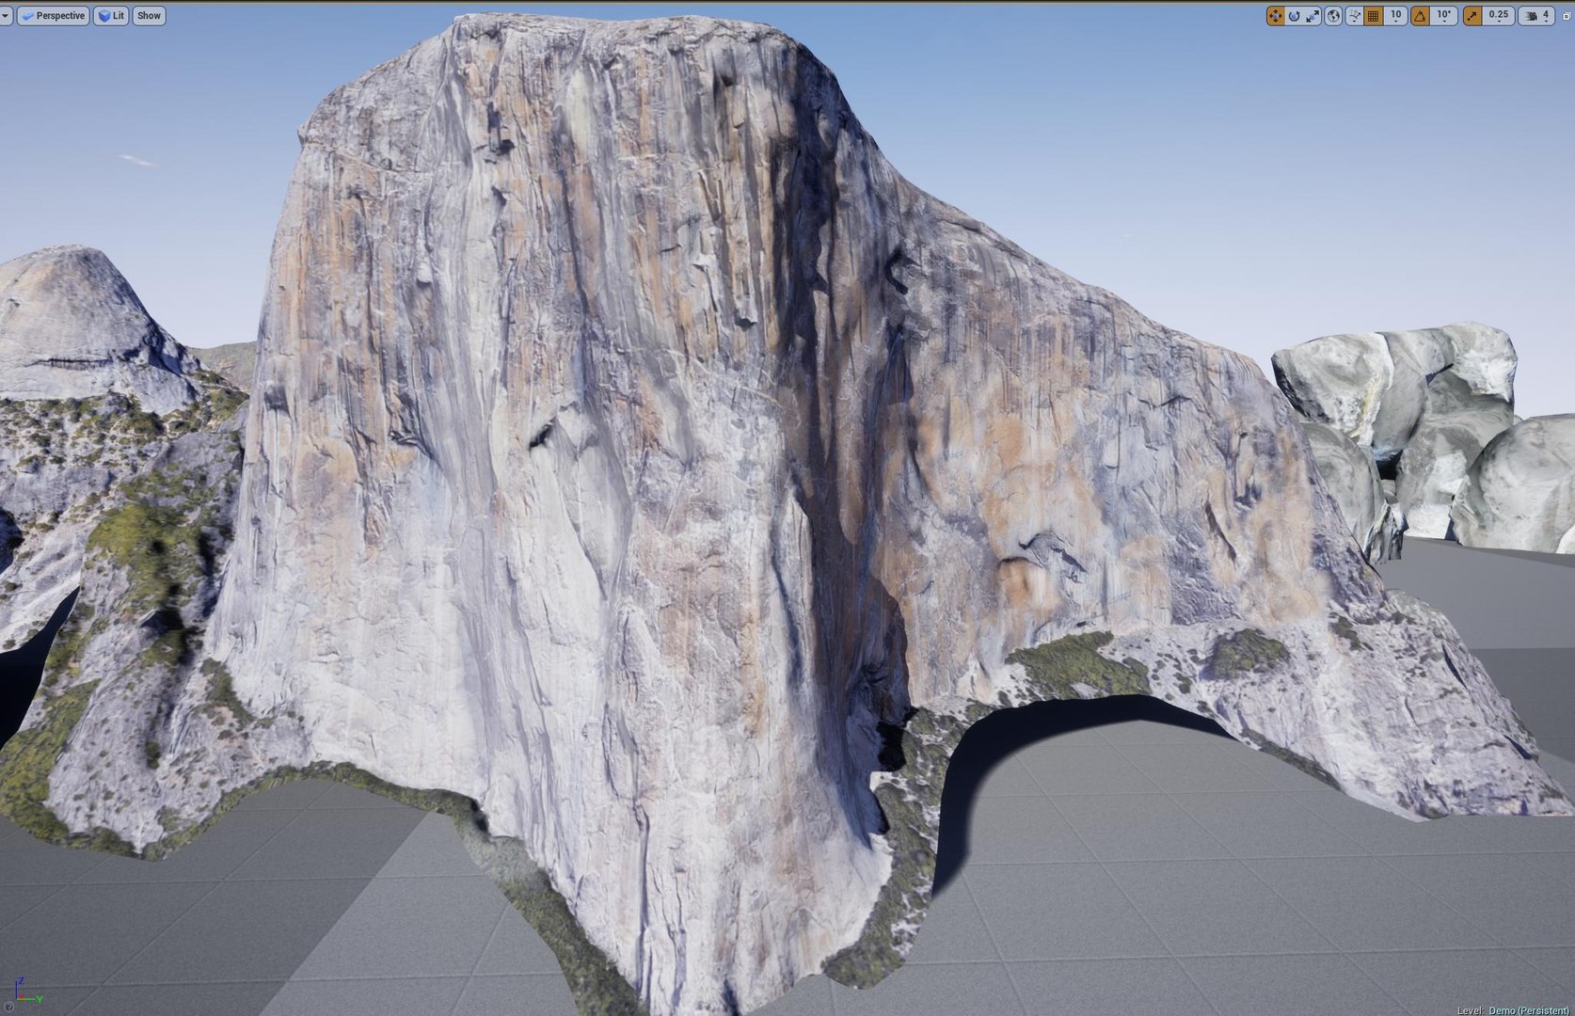Open grid snap size dropdown showing 10
This screenshot has height=1016, width=1575.
pyautogui.click(x=1395, y=16)
